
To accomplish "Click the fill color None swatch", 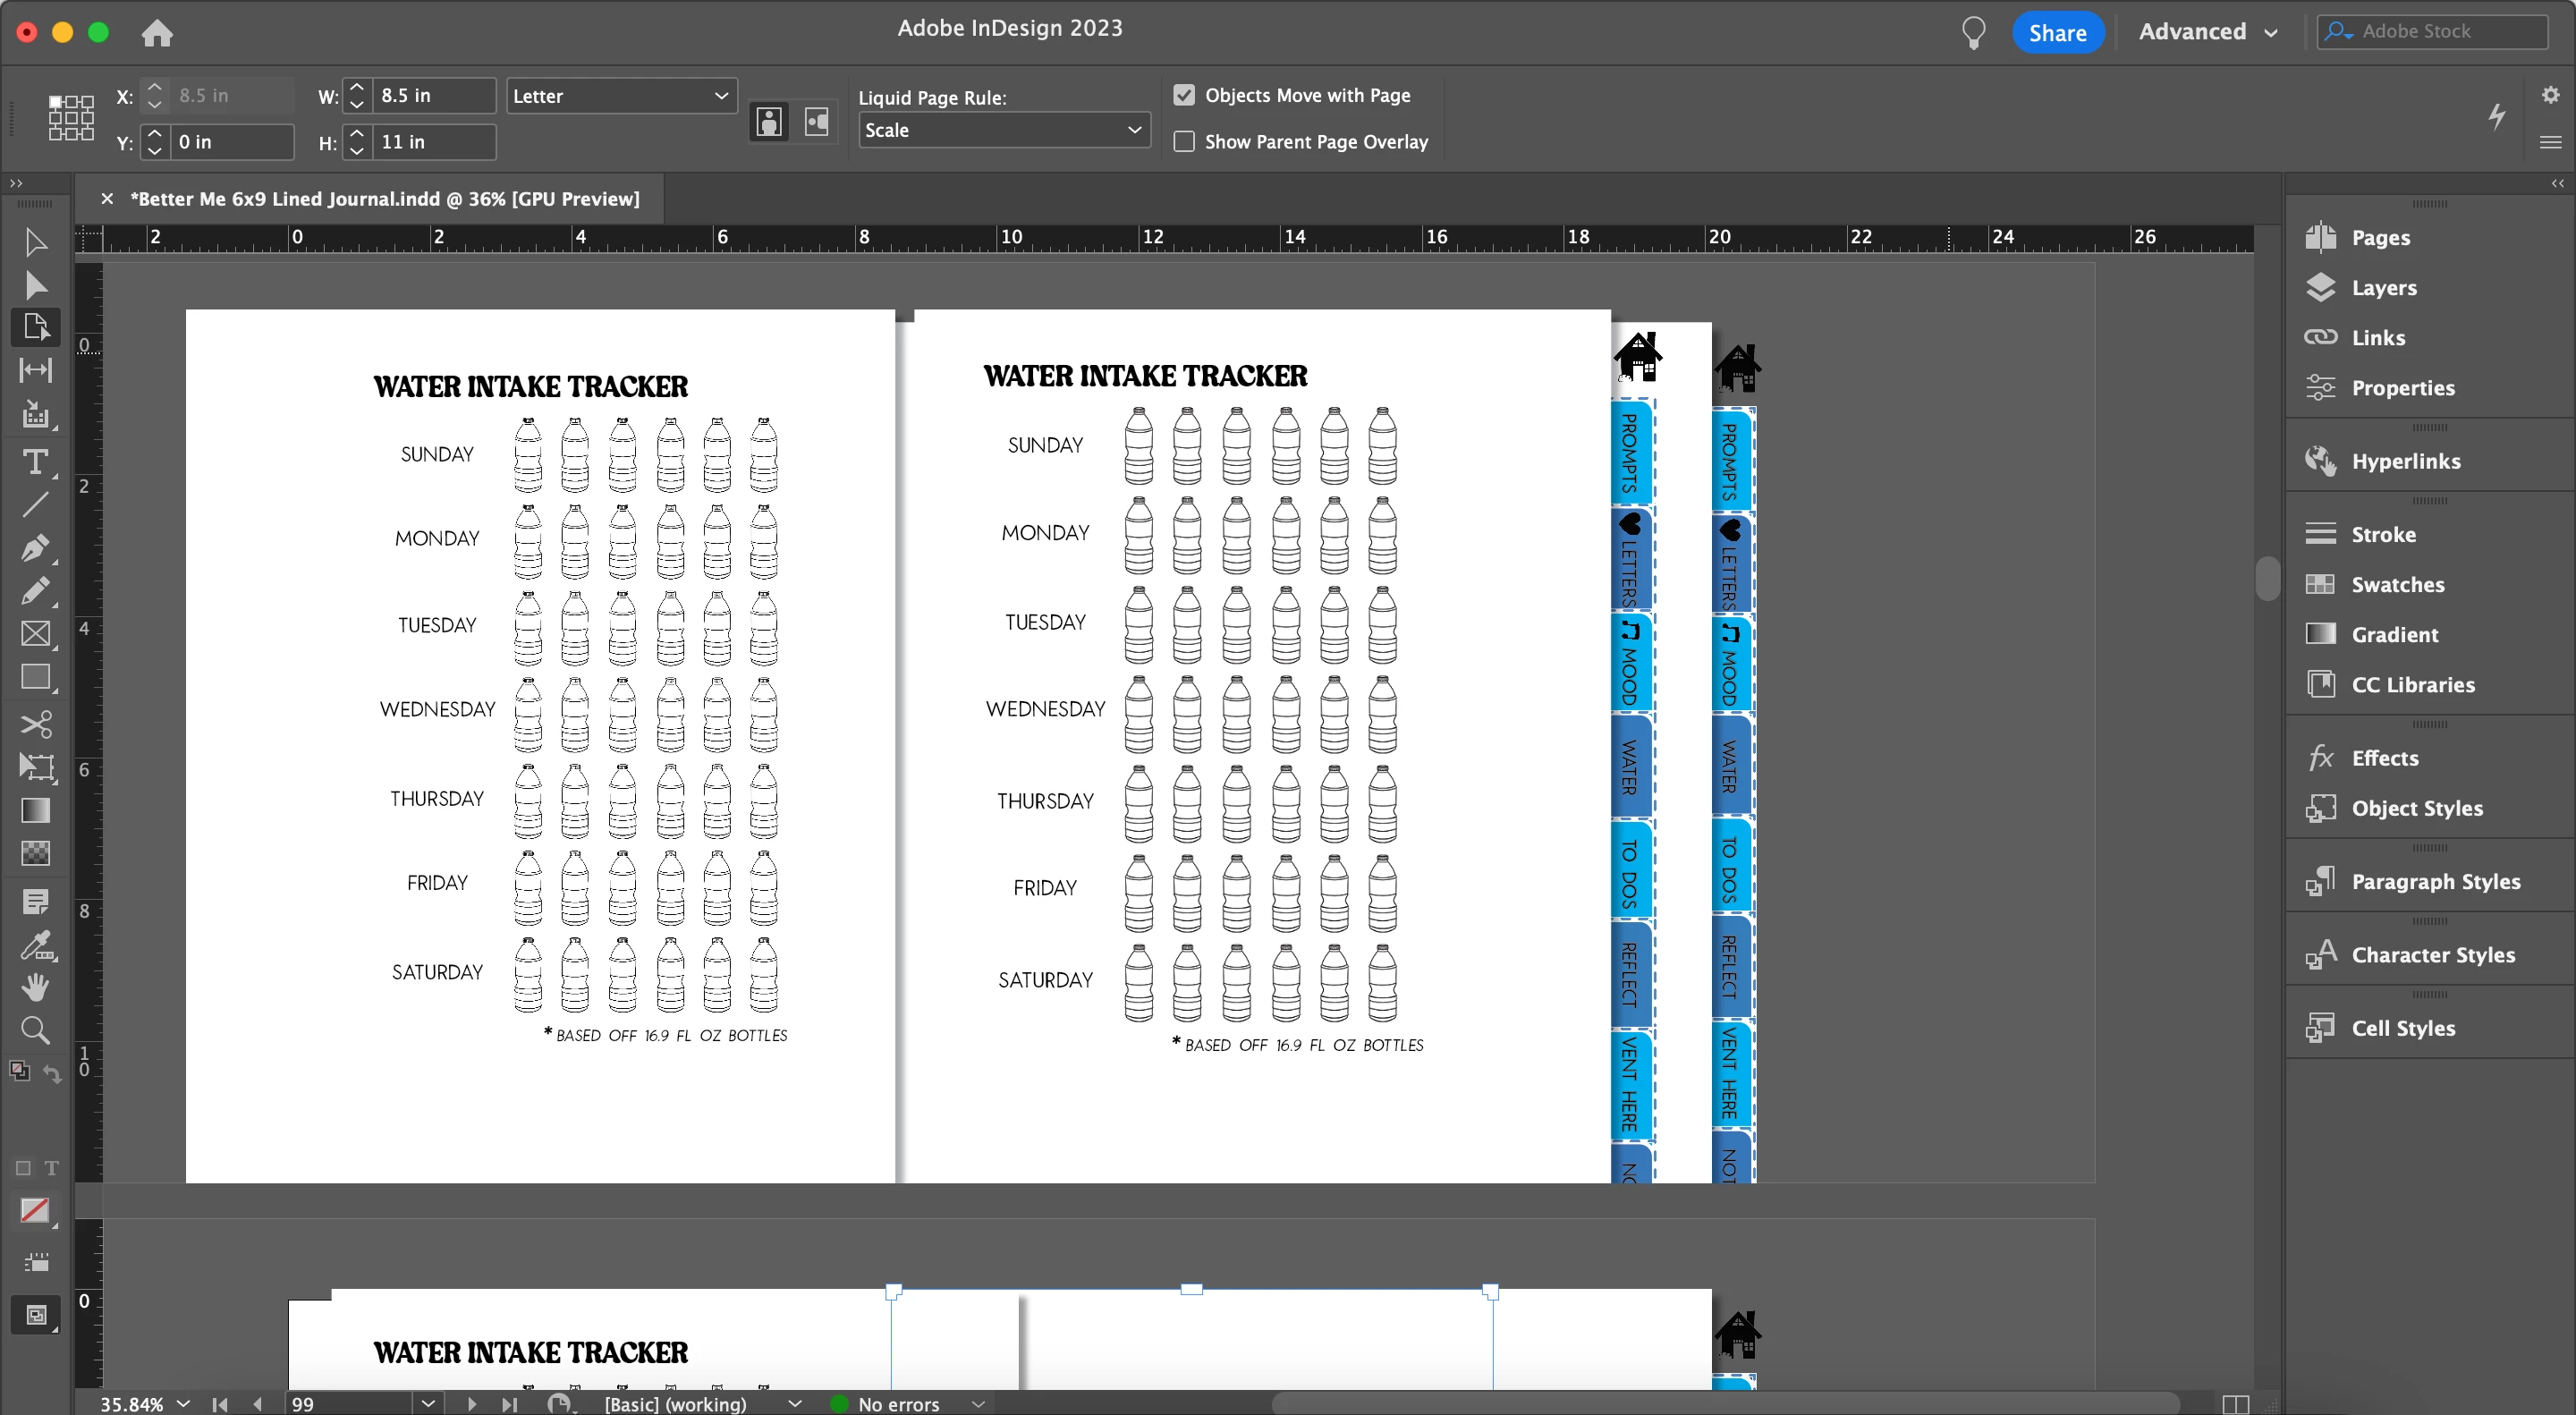I will (35, 1210).
